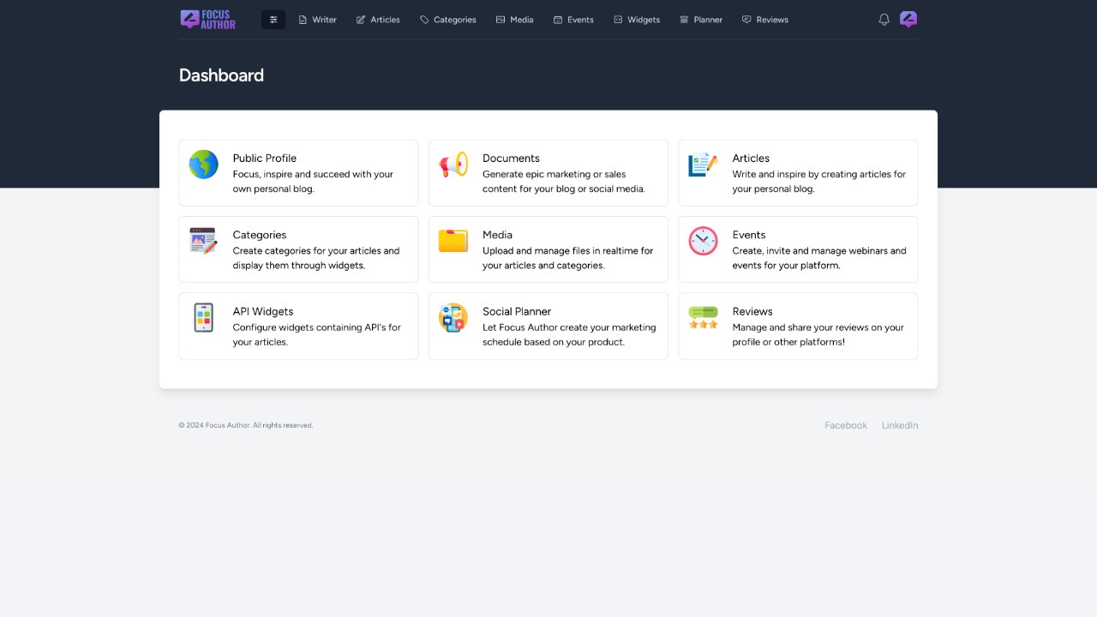Click the Categories card image icon
Viewport: 1097px width, 617px height.
tap(204, 241)
